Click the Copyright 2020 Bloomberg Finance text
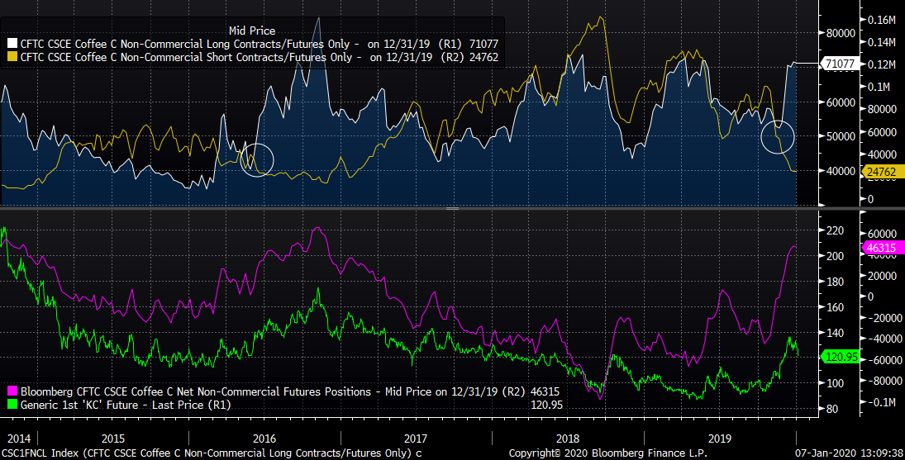Viewport: 905px width, 460px height. pyautogui.click(x=607, y=453)
